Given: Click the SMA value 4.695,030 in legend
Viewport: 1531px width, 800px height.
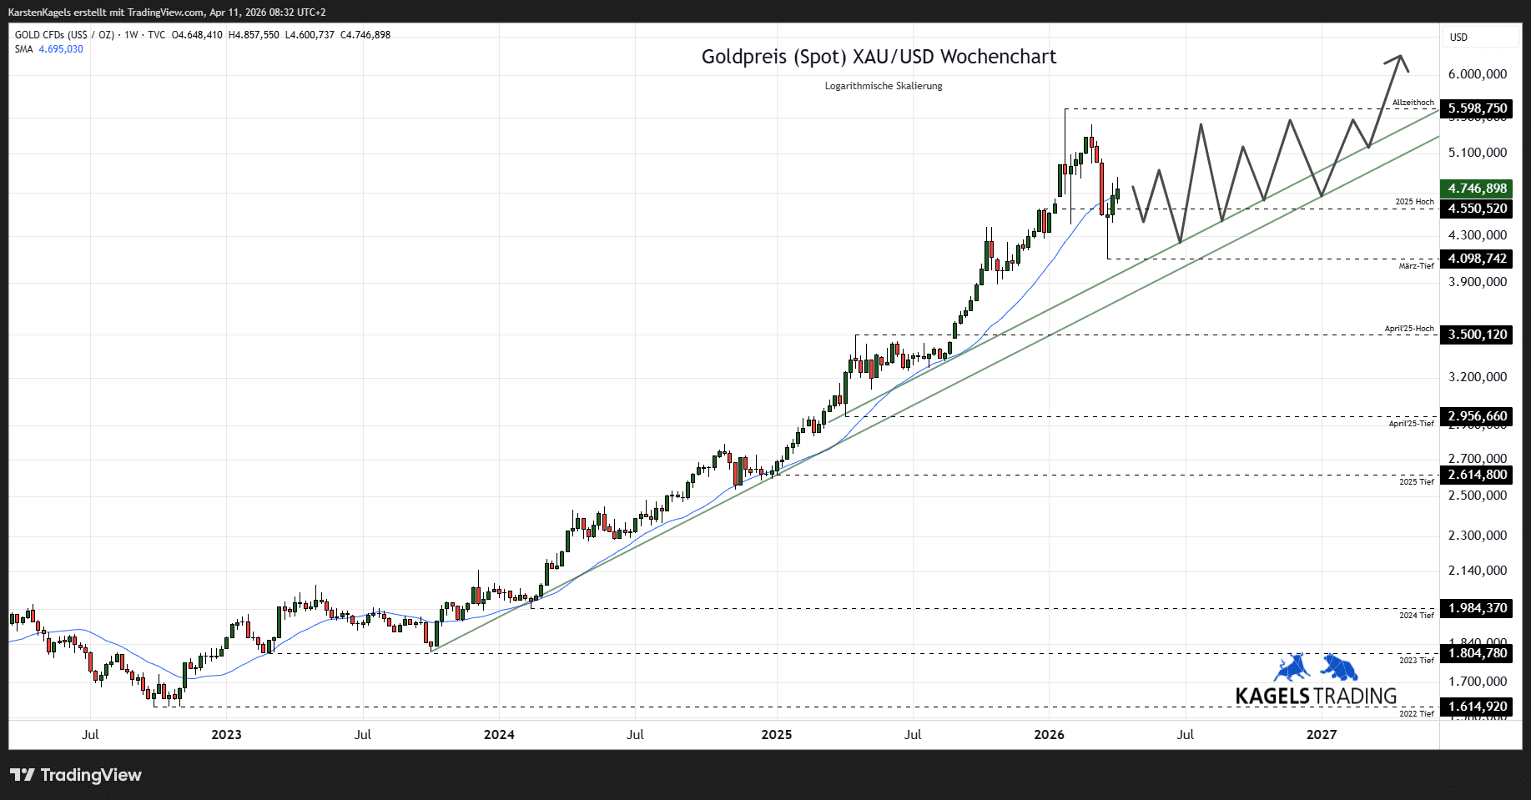Looking at the screenshot, I should pyautogui.click(x=61, y=49).
